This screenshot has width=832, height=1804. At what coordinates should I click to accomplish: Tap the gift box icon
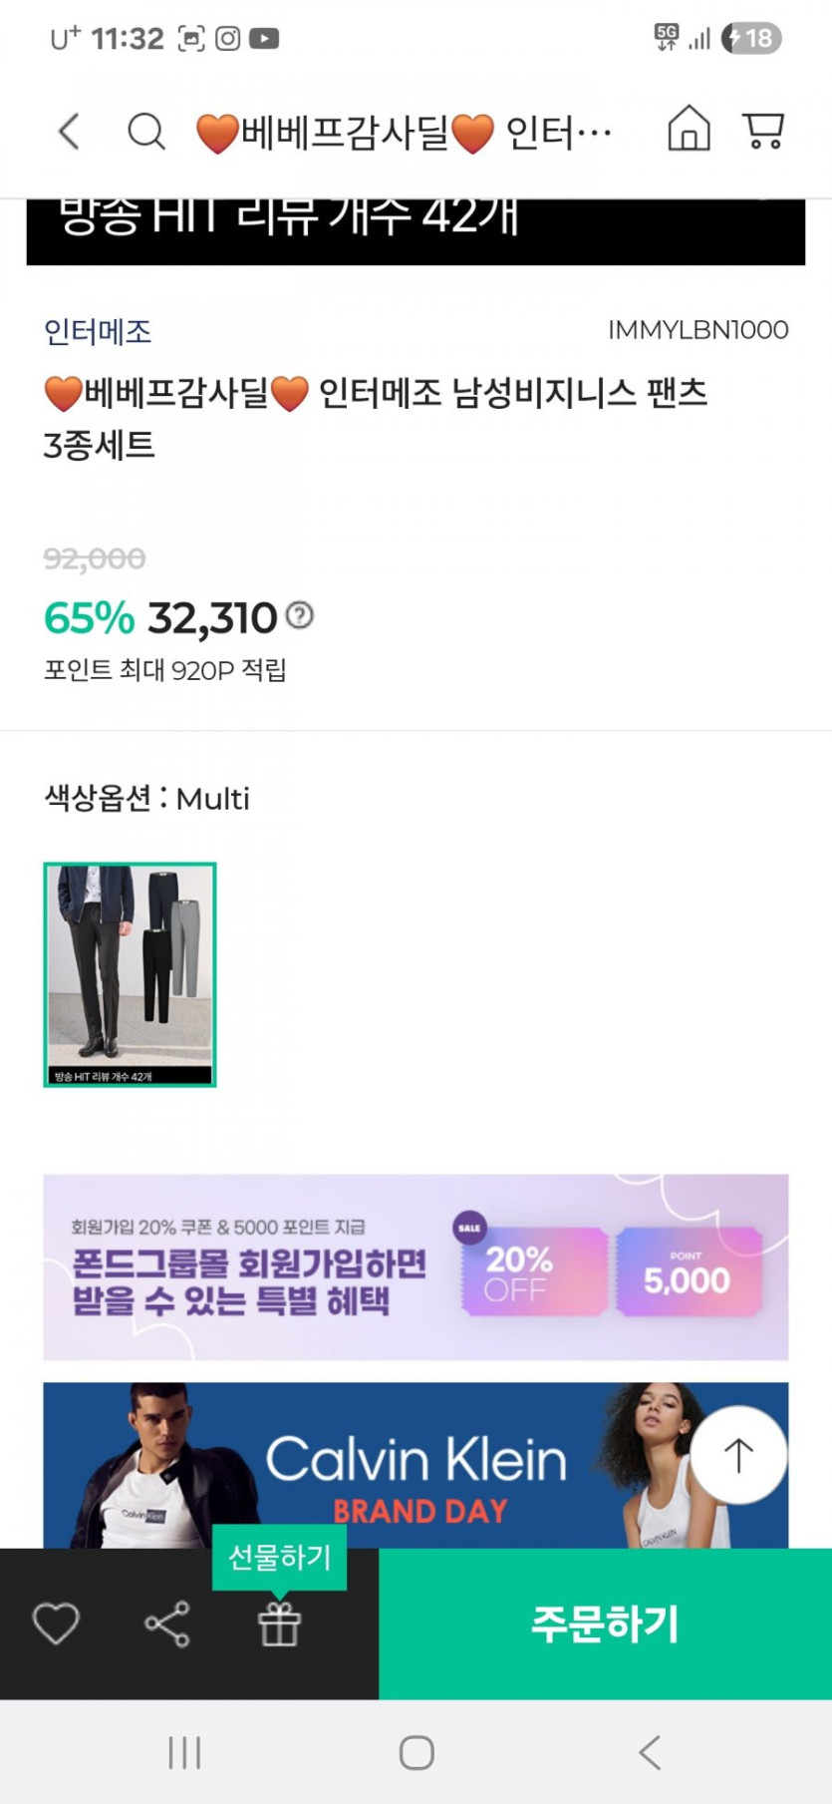(x=279, y=1624)
